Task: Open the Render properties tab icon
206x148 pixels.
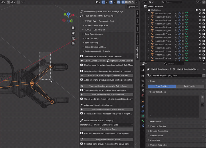Action: [143, 76]
